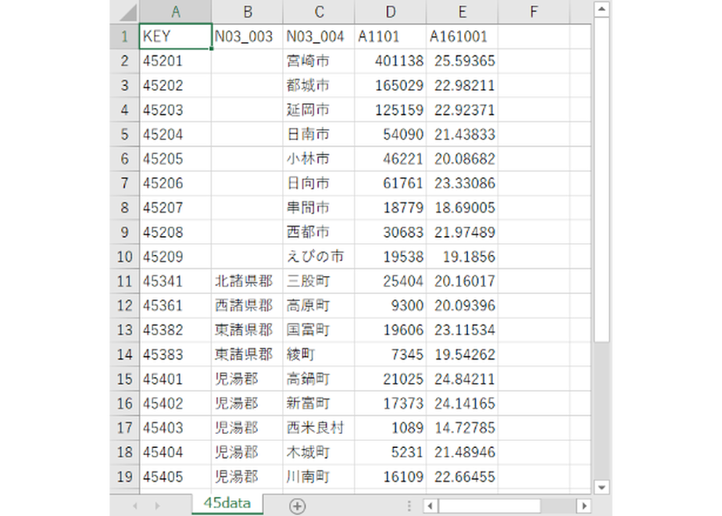Select cell containing 45201
Viewport: 722px width, 516px height.
coord(176,61)
